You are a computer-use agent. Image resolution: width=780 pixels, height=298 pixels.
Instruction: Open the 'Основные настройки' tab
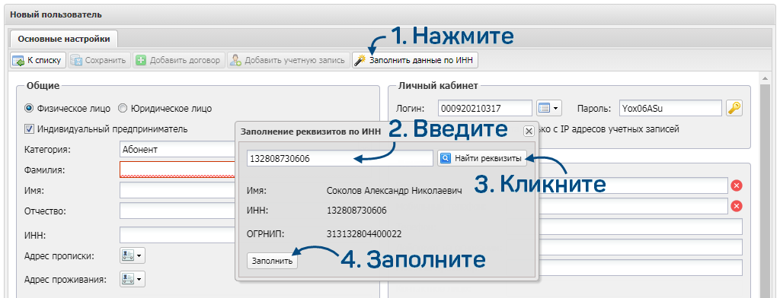[64, 39]
